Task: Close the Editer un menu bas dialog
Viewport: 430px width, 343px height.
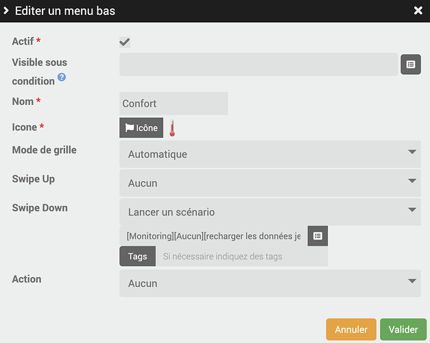Action: pyautogui.click(x=418, y=11)
